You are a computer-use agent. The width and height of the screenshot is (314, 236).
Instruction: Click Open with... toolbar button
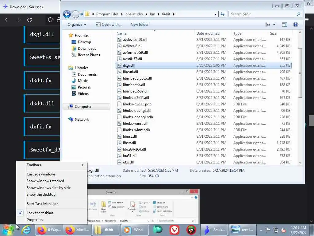(x=109, y=25)
